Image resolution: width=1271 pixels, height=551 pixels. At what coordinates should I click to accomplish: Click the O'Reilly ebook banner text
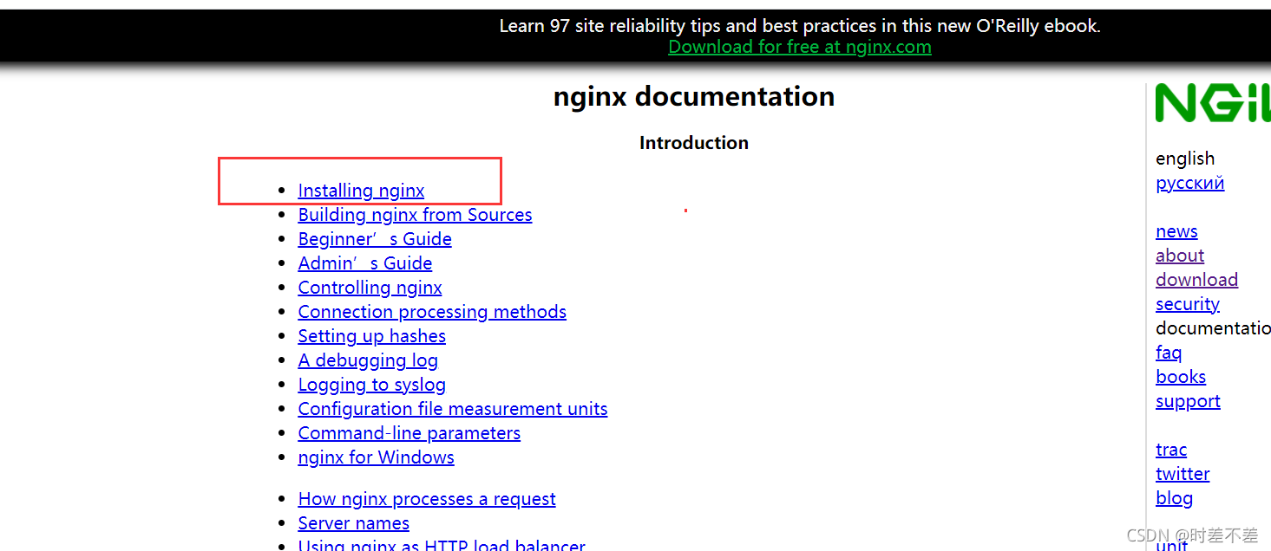pos(800,26)
